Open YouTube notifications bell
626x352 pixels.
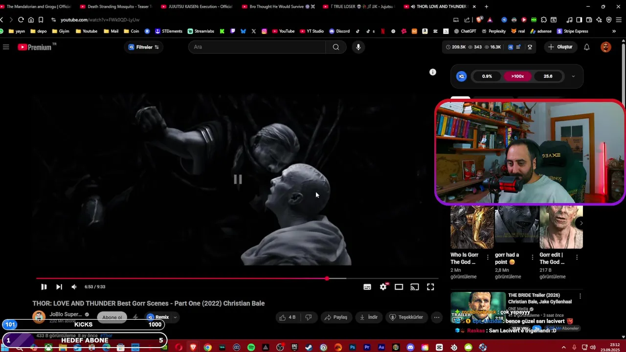(x=587, y=47)
